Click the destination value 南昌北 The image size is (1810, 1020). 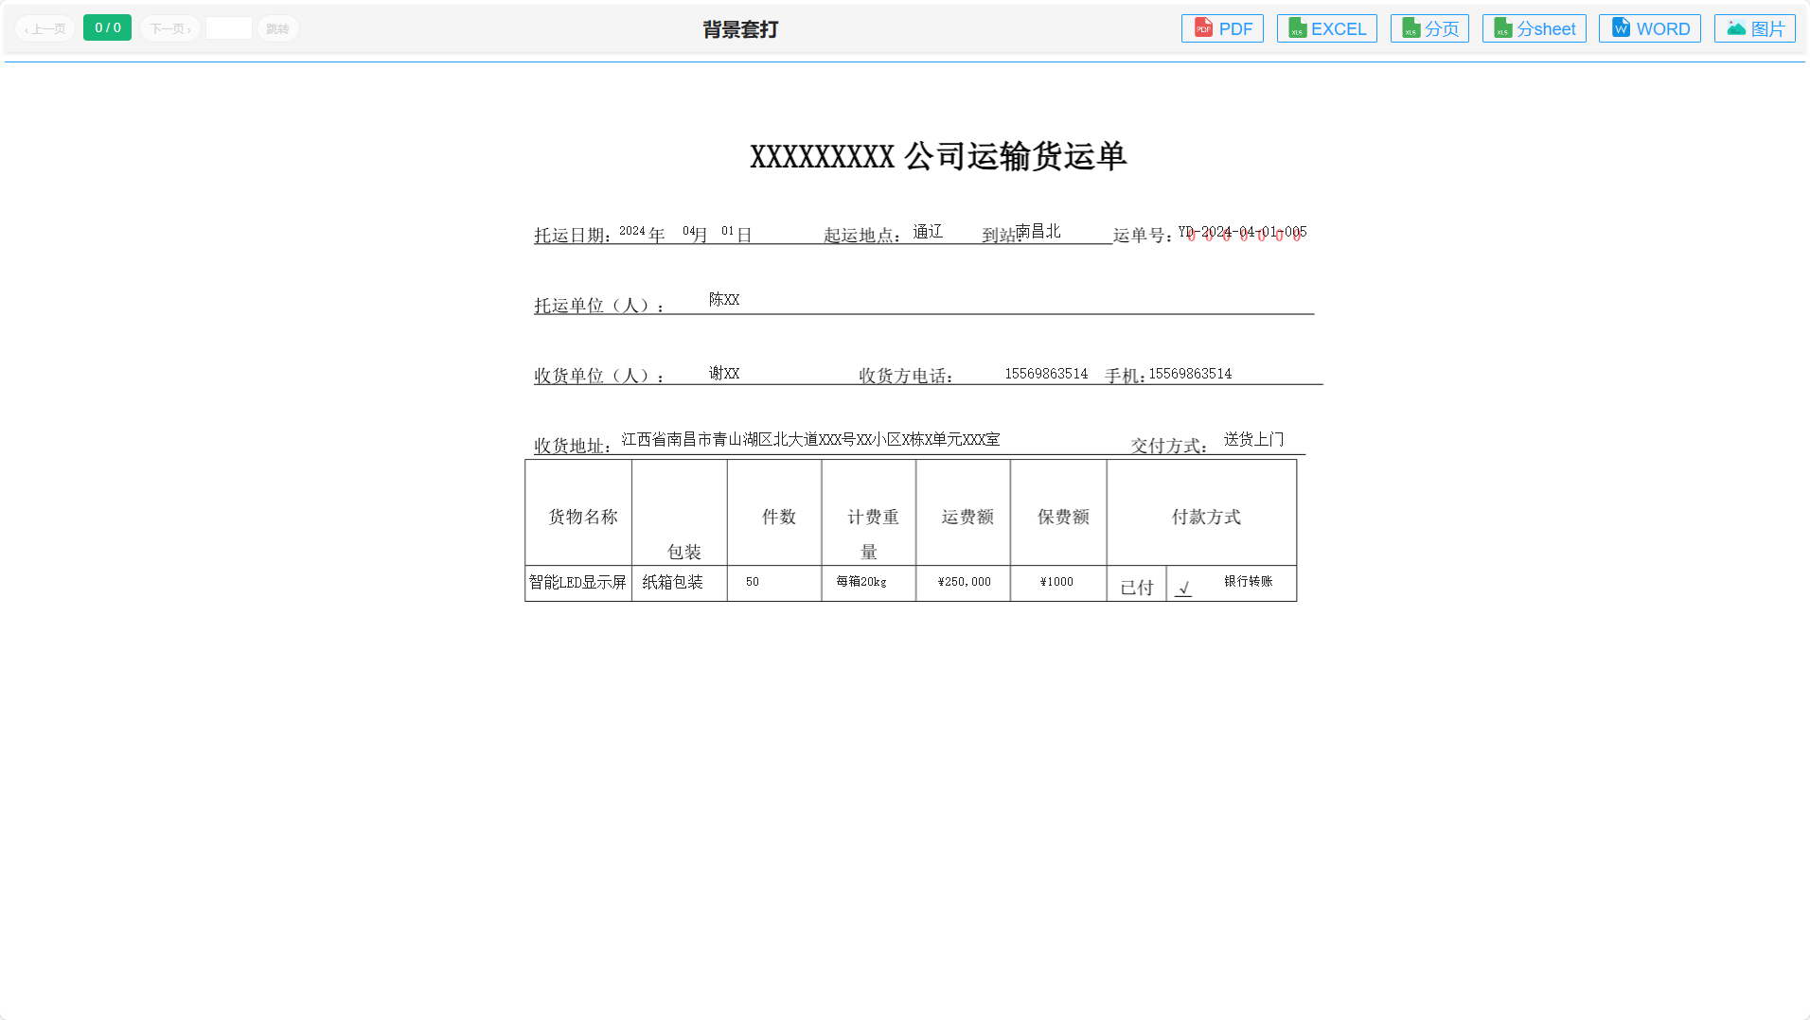click(x=1038, y=231)
